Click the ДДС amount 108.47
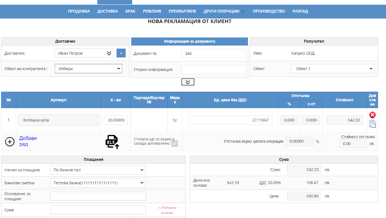 (312, 183)
